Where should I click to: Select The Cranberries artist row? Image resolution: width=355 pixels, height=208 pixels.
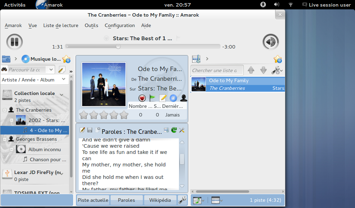tap(34, 110)
